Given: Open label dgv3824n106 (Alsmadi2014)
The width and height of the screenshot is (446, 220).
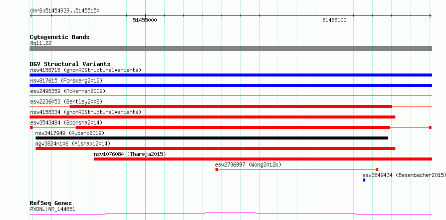Looking at the screenshot, I should point(73,143).
